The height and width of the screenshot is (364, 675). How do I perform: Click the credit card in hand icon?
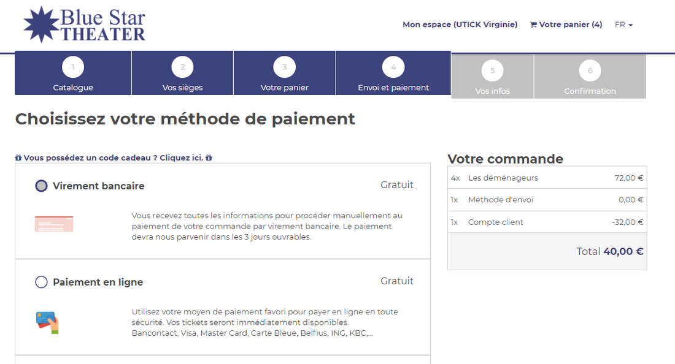pyautogui.click(x=47, y=322)
